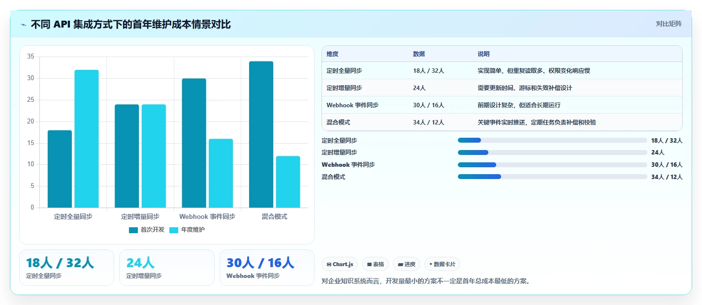Click the 首次开发 bar for 混合模式

(261, 134)
